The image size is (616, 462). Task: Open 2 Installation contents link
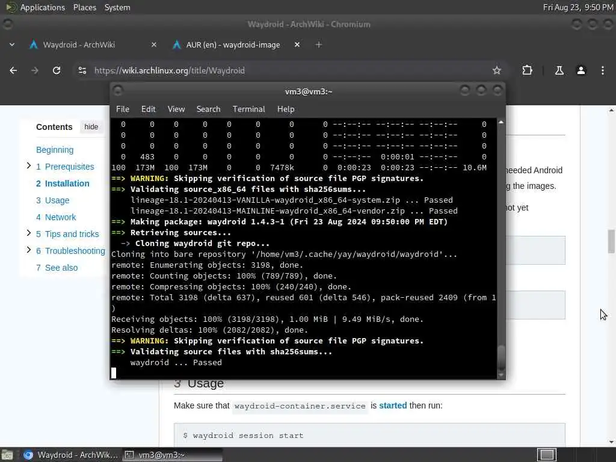tap(63, 183)
